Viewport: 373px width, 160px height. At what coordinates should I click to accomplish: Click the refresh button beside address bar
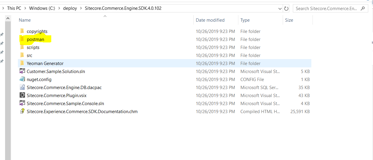click(x=286, y=9)
